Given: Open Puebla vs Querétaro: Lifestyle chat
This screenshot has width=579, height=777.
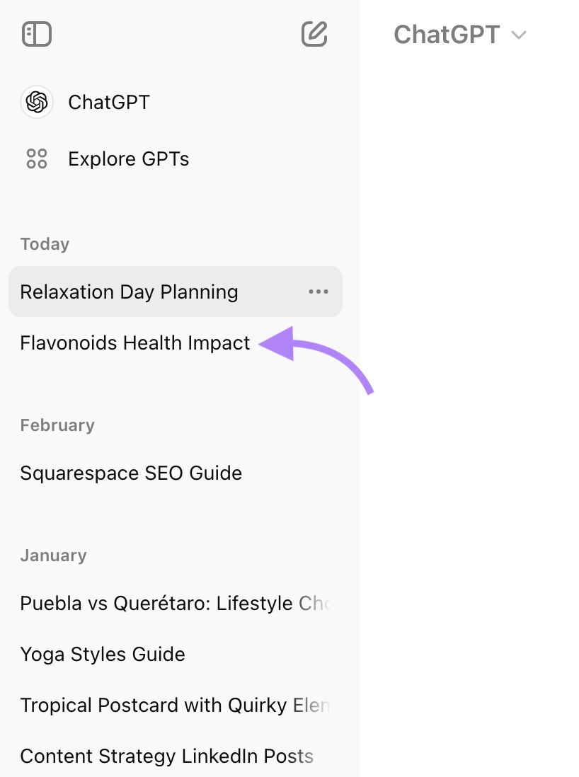Looking at the screenshot, I should (163, 603).
